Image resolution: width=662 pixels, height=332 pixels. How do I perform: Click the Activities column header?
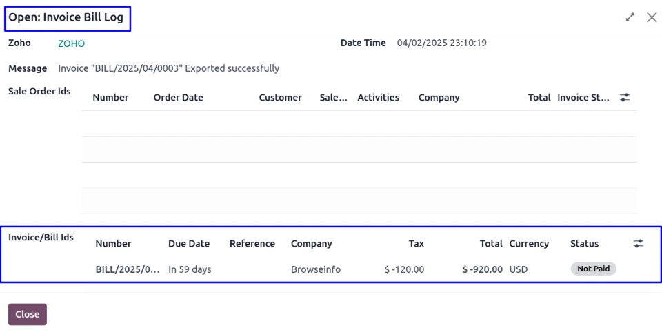[378, 98]
